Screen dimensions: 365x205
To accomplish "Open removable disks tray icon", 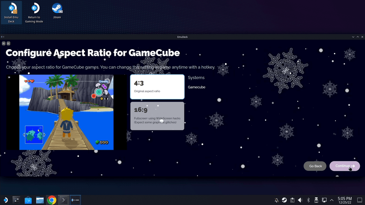I will click(316, 200).
